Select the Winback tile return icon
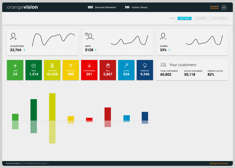Screen dimensions: 235x168 pos(145,65)
